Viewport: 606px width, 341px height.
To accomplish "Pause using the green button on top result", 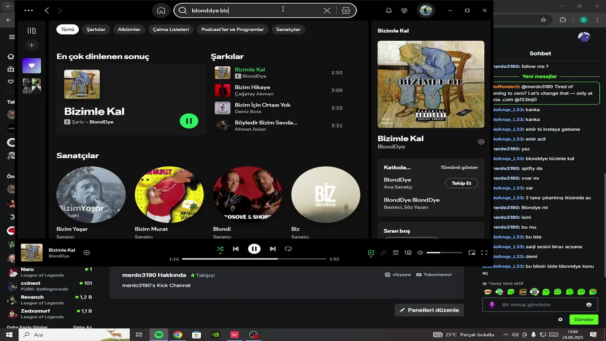I will click(189, 121).
